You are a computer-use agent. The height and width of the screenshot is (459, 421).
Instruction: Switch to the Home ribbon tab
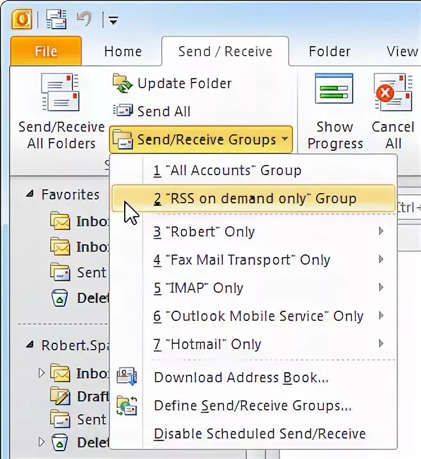pos(123,52)
